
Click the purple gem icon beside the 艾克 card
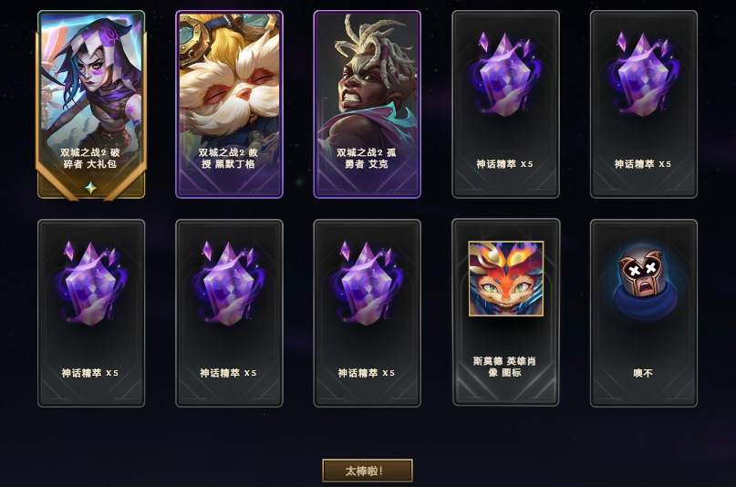(505, 74)
